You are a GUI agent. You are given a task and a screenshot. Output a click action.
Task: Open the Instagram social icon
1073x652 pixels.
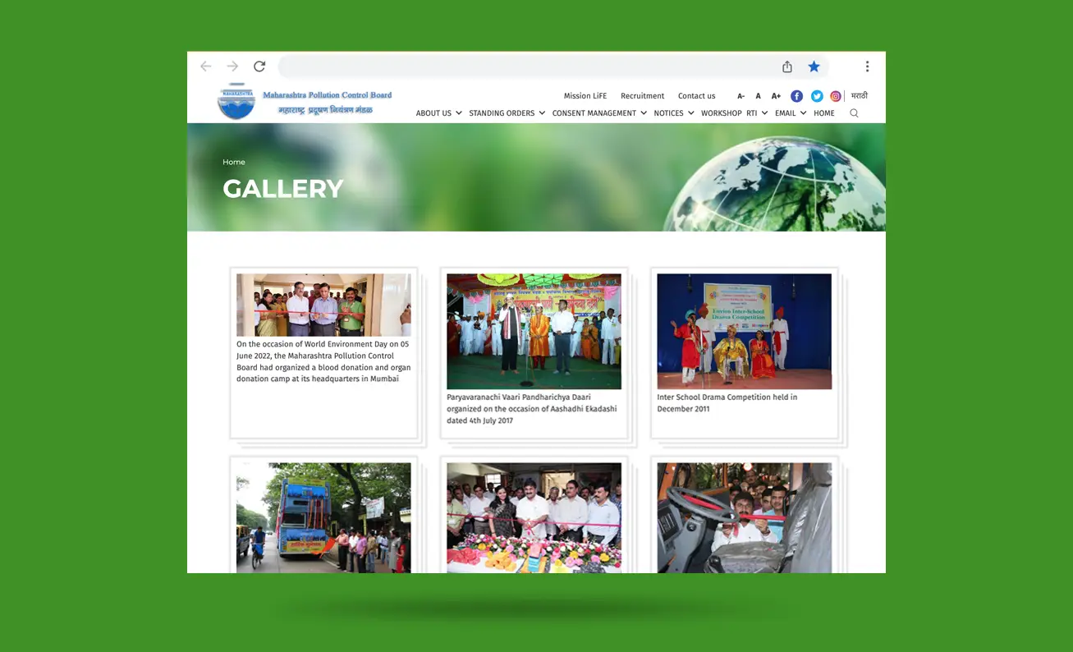(x=836, y=96)
